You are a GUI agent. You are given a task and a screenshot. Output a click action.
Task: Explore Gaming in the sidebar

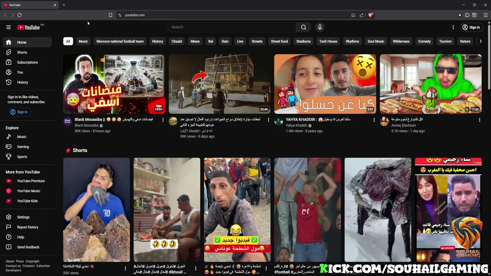[27, 146]
